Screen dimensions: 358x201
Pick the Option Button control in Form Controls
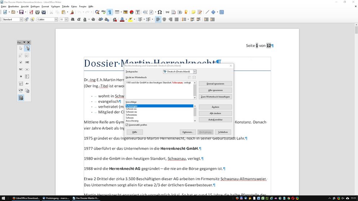21,76
